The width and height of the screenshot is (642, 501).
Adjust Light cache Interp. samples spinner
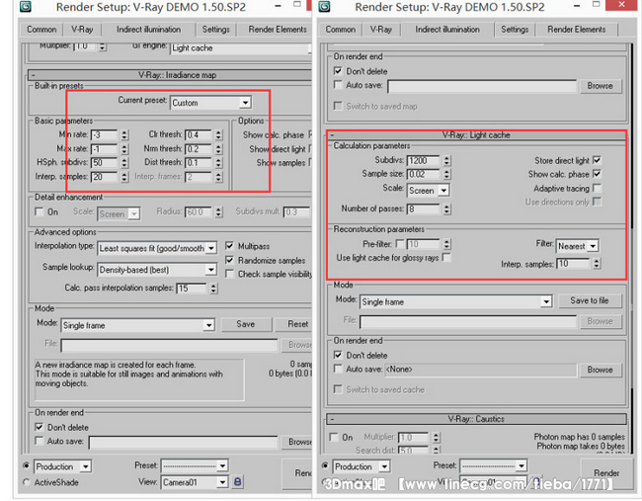click(x=597, y=264)
